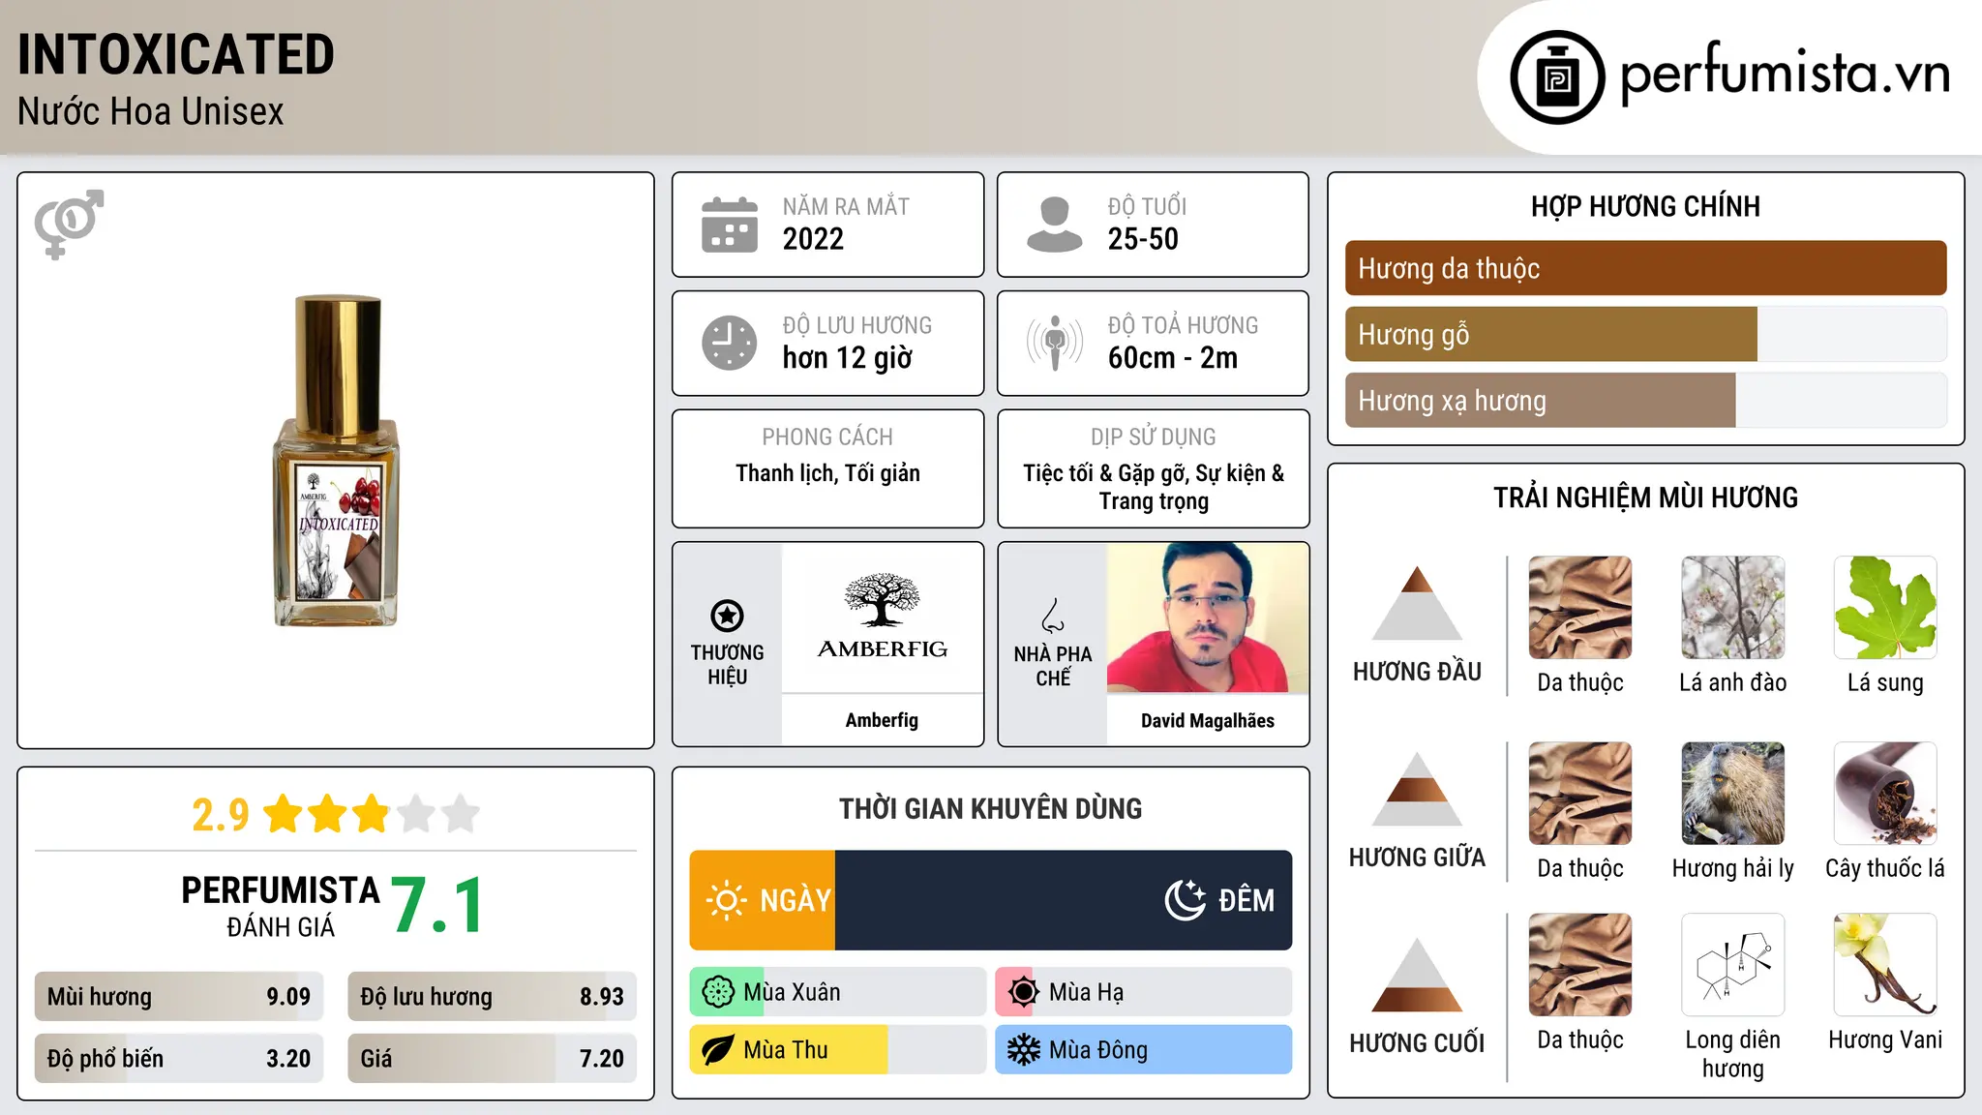
Task: Click the leaf icon for Mùa Thu
Action: [x=718, y=1050]
